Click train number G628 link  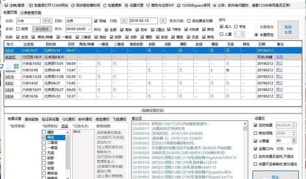click(9, 90)
